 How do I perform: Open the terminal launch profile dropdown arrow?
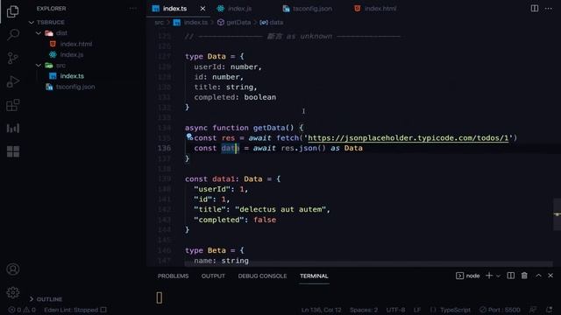coord(498,276)
